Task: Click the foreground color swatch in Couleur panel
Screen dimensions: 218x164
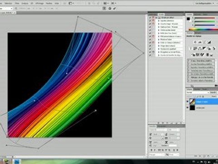Action: point(188,19)
